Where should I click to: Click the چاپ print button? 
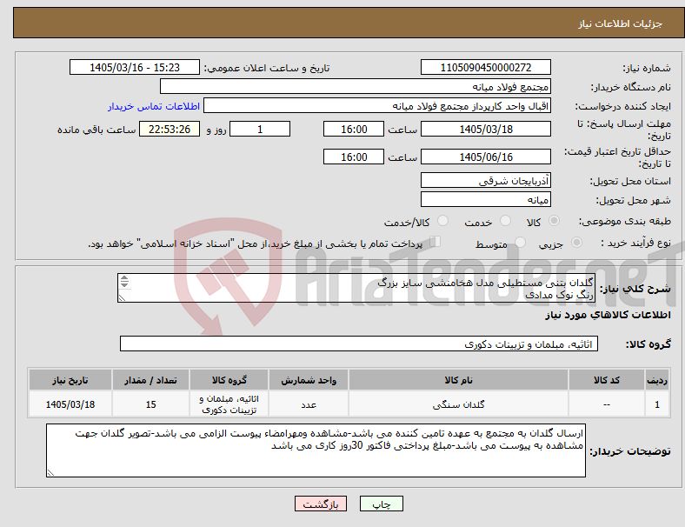pos(382,504)
